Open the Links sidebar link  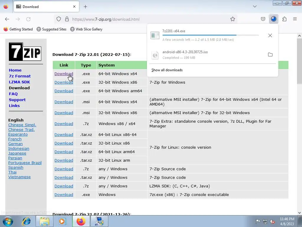click(14, 106)
